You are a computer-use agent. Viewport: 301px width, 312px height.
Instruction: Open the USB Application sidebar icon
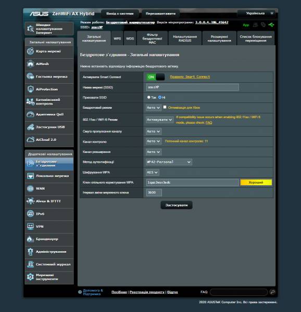30,127
